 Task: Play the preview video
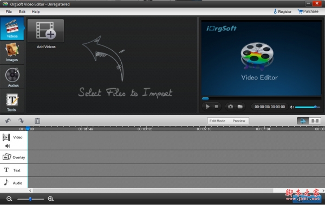[x=207, y=107]
